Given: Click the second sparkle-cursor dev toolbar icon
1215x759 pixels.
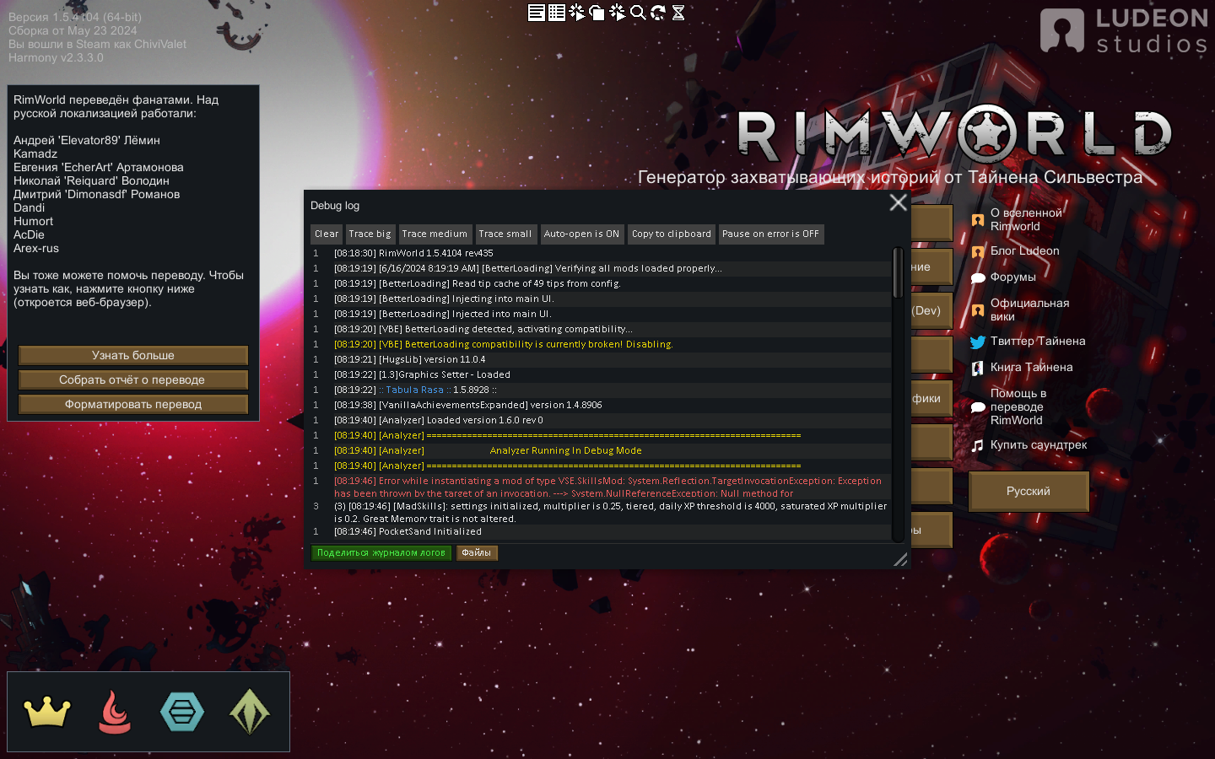Looking at the screenshot, I should 618,12.
